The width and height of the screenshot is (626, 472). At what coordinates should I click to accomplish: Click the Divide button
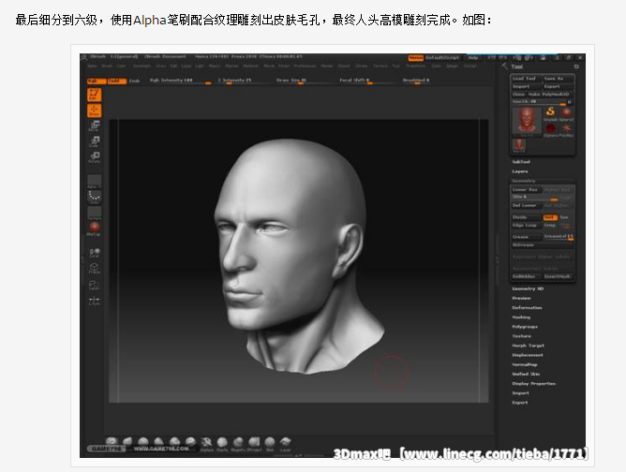[x=527, y=217]
